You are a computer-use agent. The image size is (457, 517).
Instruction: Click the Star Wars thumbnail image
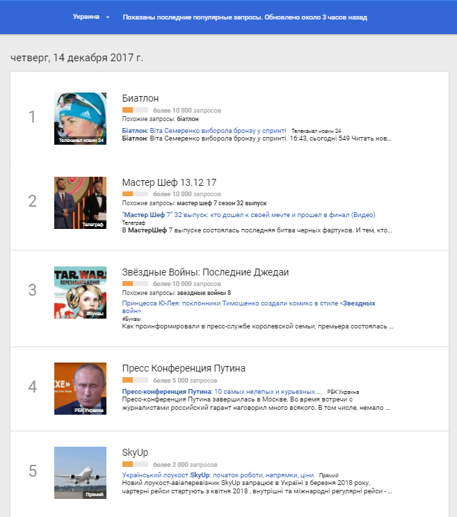80,292
